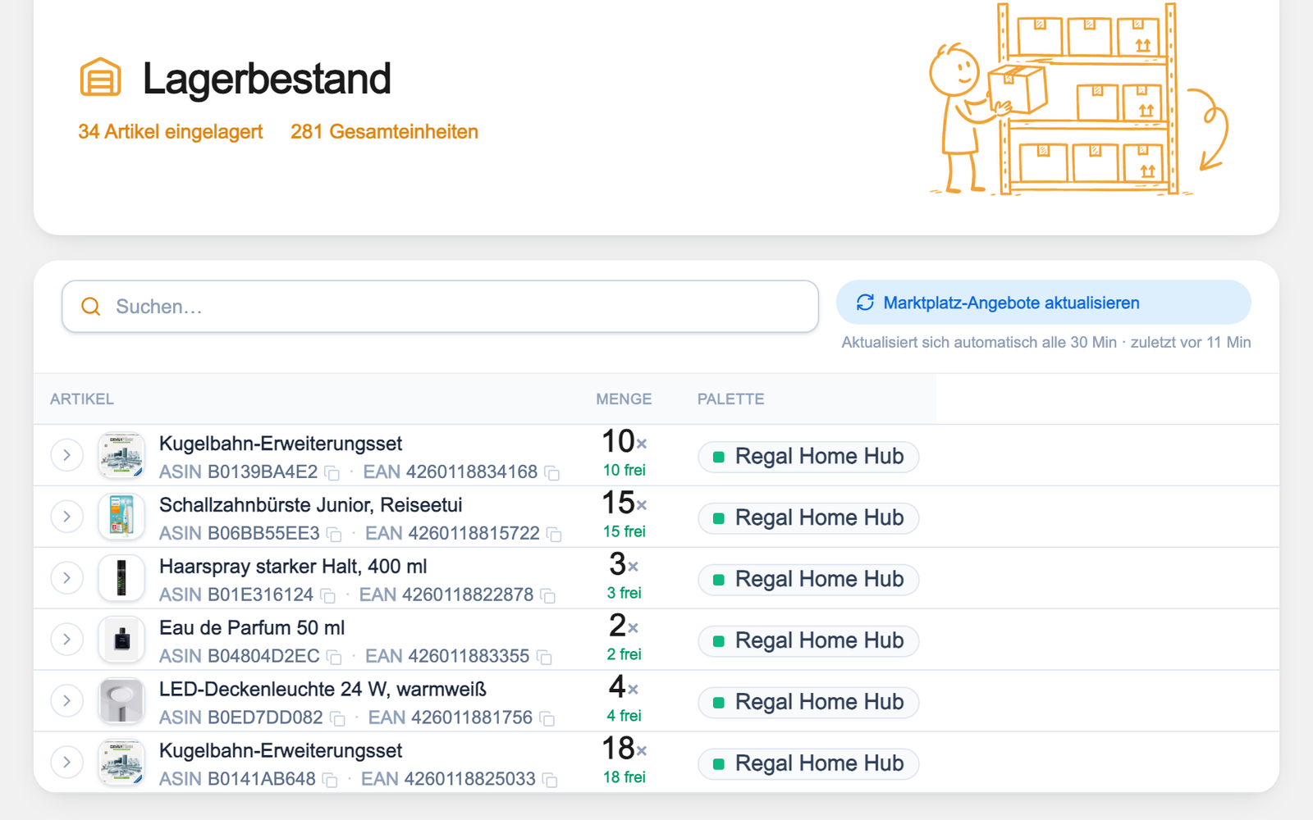Click product name 'Schallzahnbürste Junior, Reiseetui'
1313x820 pixels.
coord(311,505)
